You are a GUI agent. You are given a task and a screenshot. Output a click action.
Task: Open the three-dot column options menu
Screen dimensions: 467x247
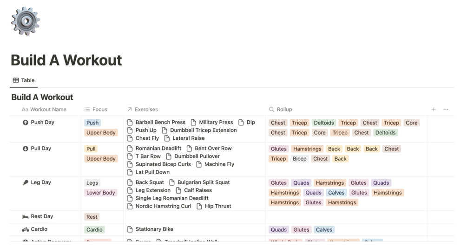pos(446,110)
